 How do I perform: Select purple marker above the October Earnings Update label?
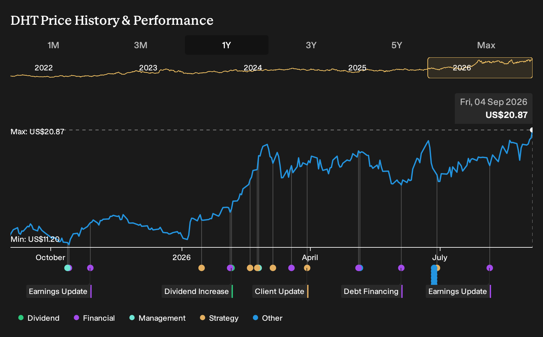tap(90, 268)
